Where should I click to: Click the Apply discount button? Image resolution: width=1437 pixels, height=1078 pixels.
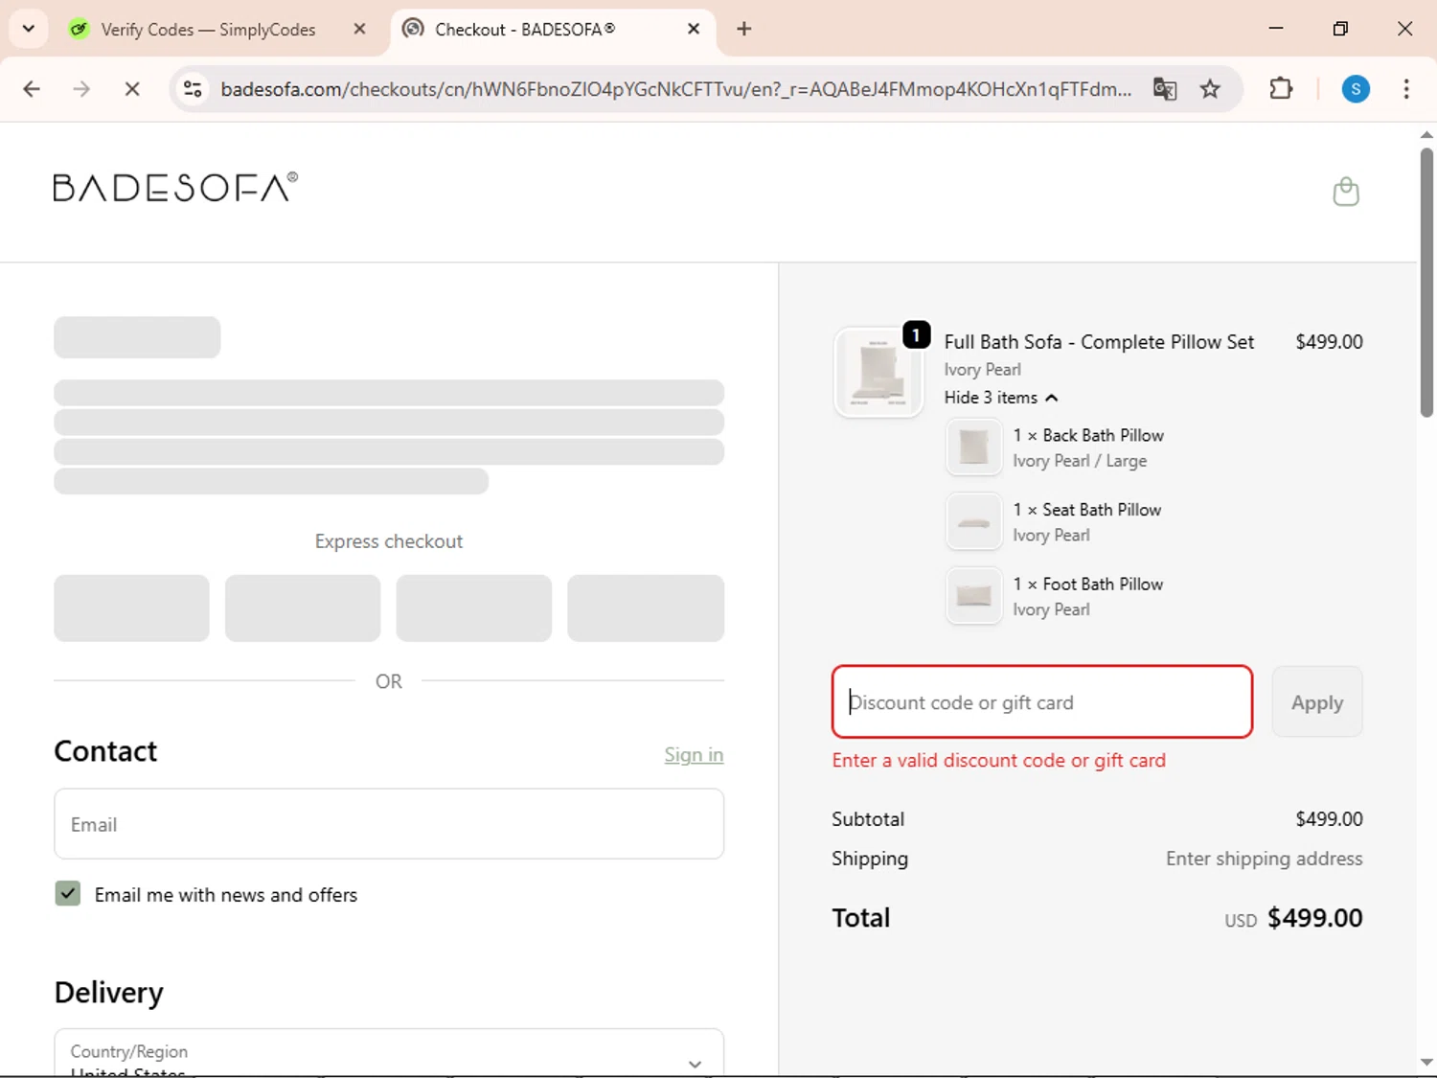pyautogui.click(x=1317, y=702)
